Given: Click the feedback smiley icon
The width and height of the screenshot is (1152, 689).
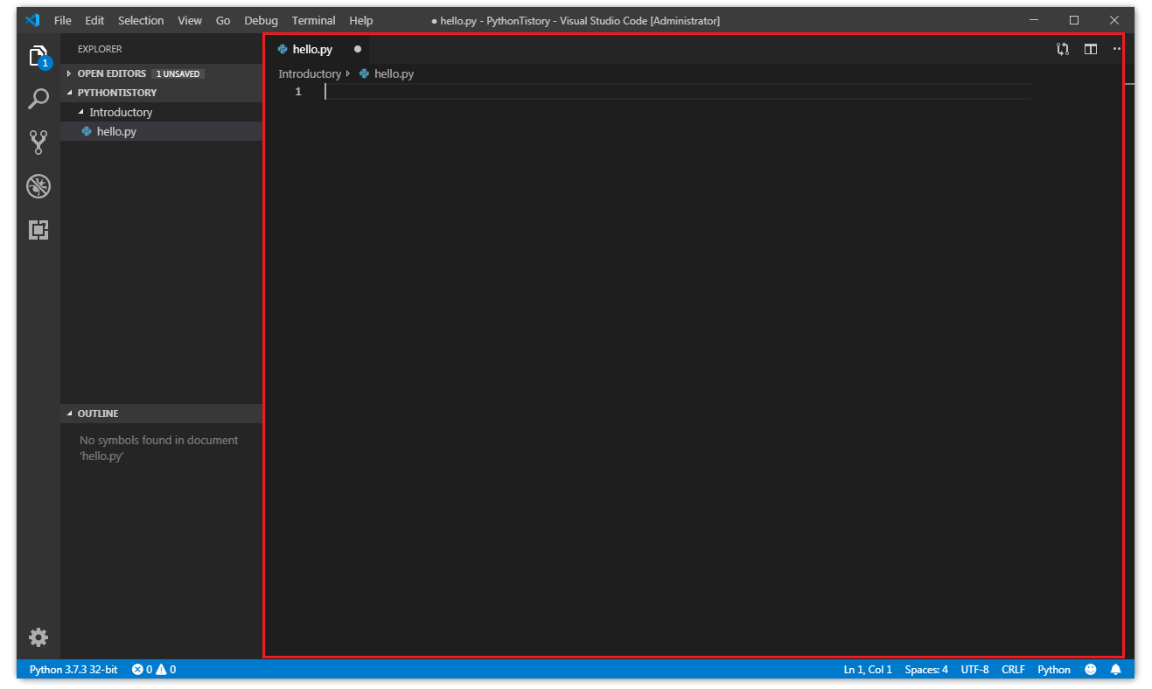Looking at the screenshot, I should 1091,670.
